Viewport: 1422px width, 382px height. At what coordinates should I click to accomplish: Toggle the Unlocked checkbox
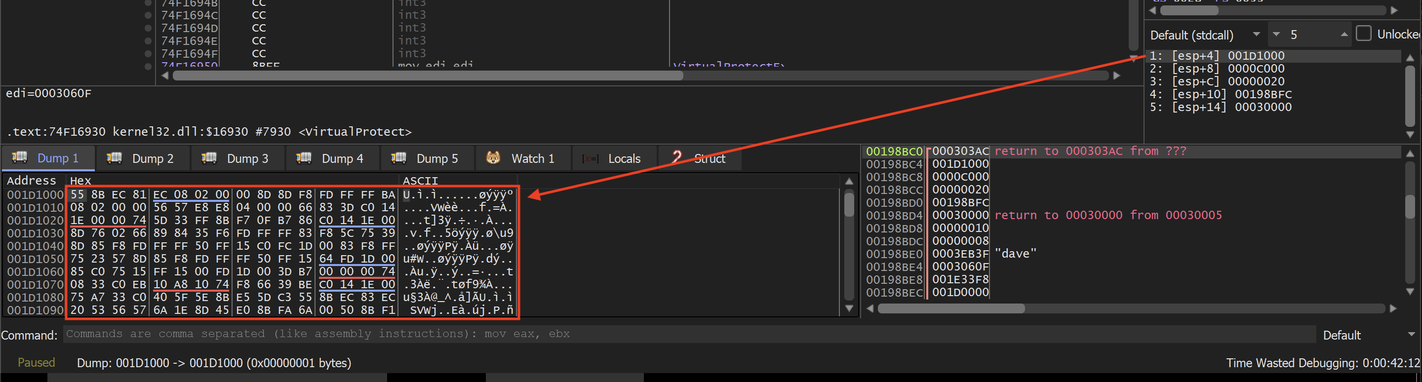[1363, 34]
